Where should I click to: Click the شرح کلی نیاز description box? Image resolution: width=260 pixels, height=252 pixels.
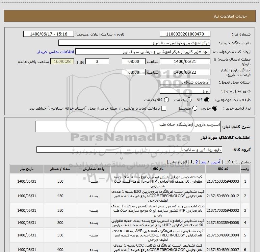click(x=128, y=127)
